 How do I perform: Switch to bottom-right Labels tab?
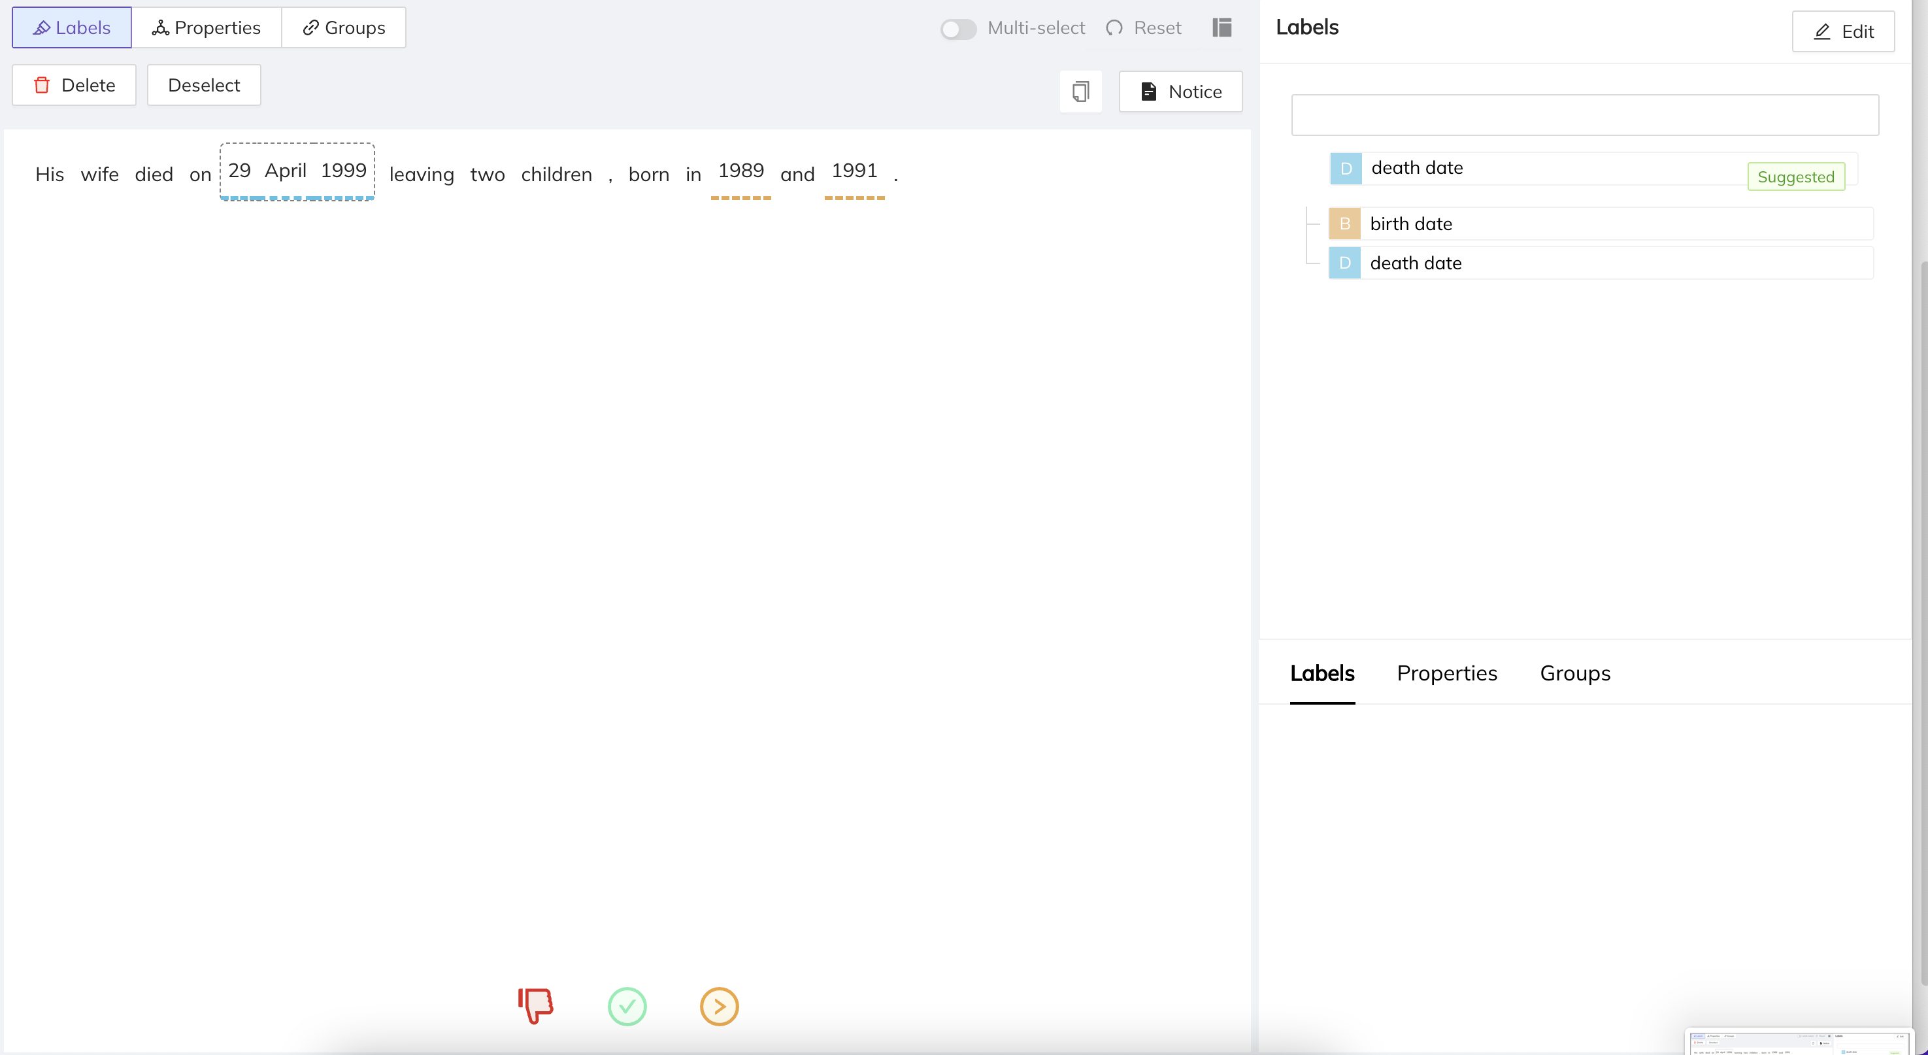[x=1321, y=673]
